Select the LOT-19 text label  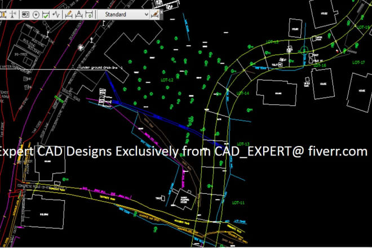pyautogui.click(x=364, y=27)
